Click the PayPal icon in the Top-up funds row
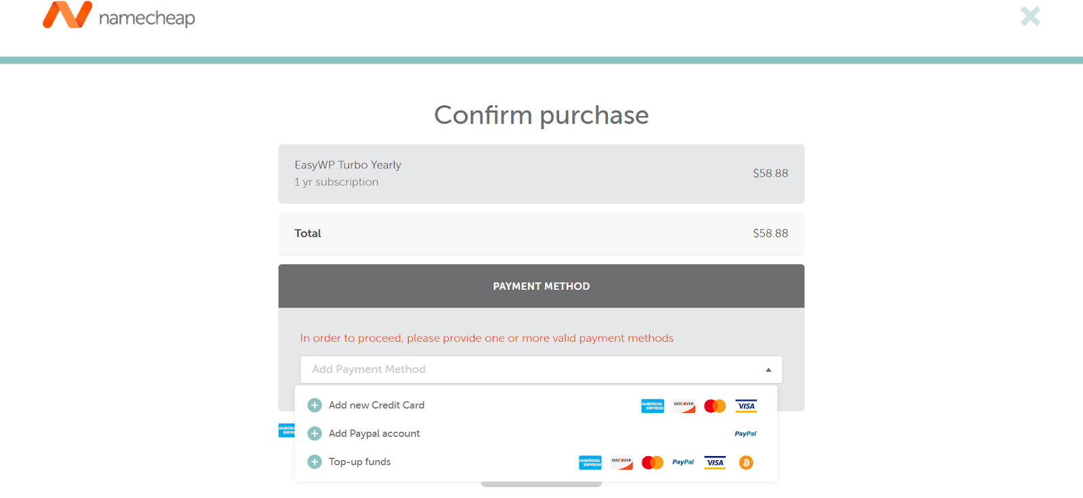Screen dimensions: 1083x498 click(x=683, y=462)
